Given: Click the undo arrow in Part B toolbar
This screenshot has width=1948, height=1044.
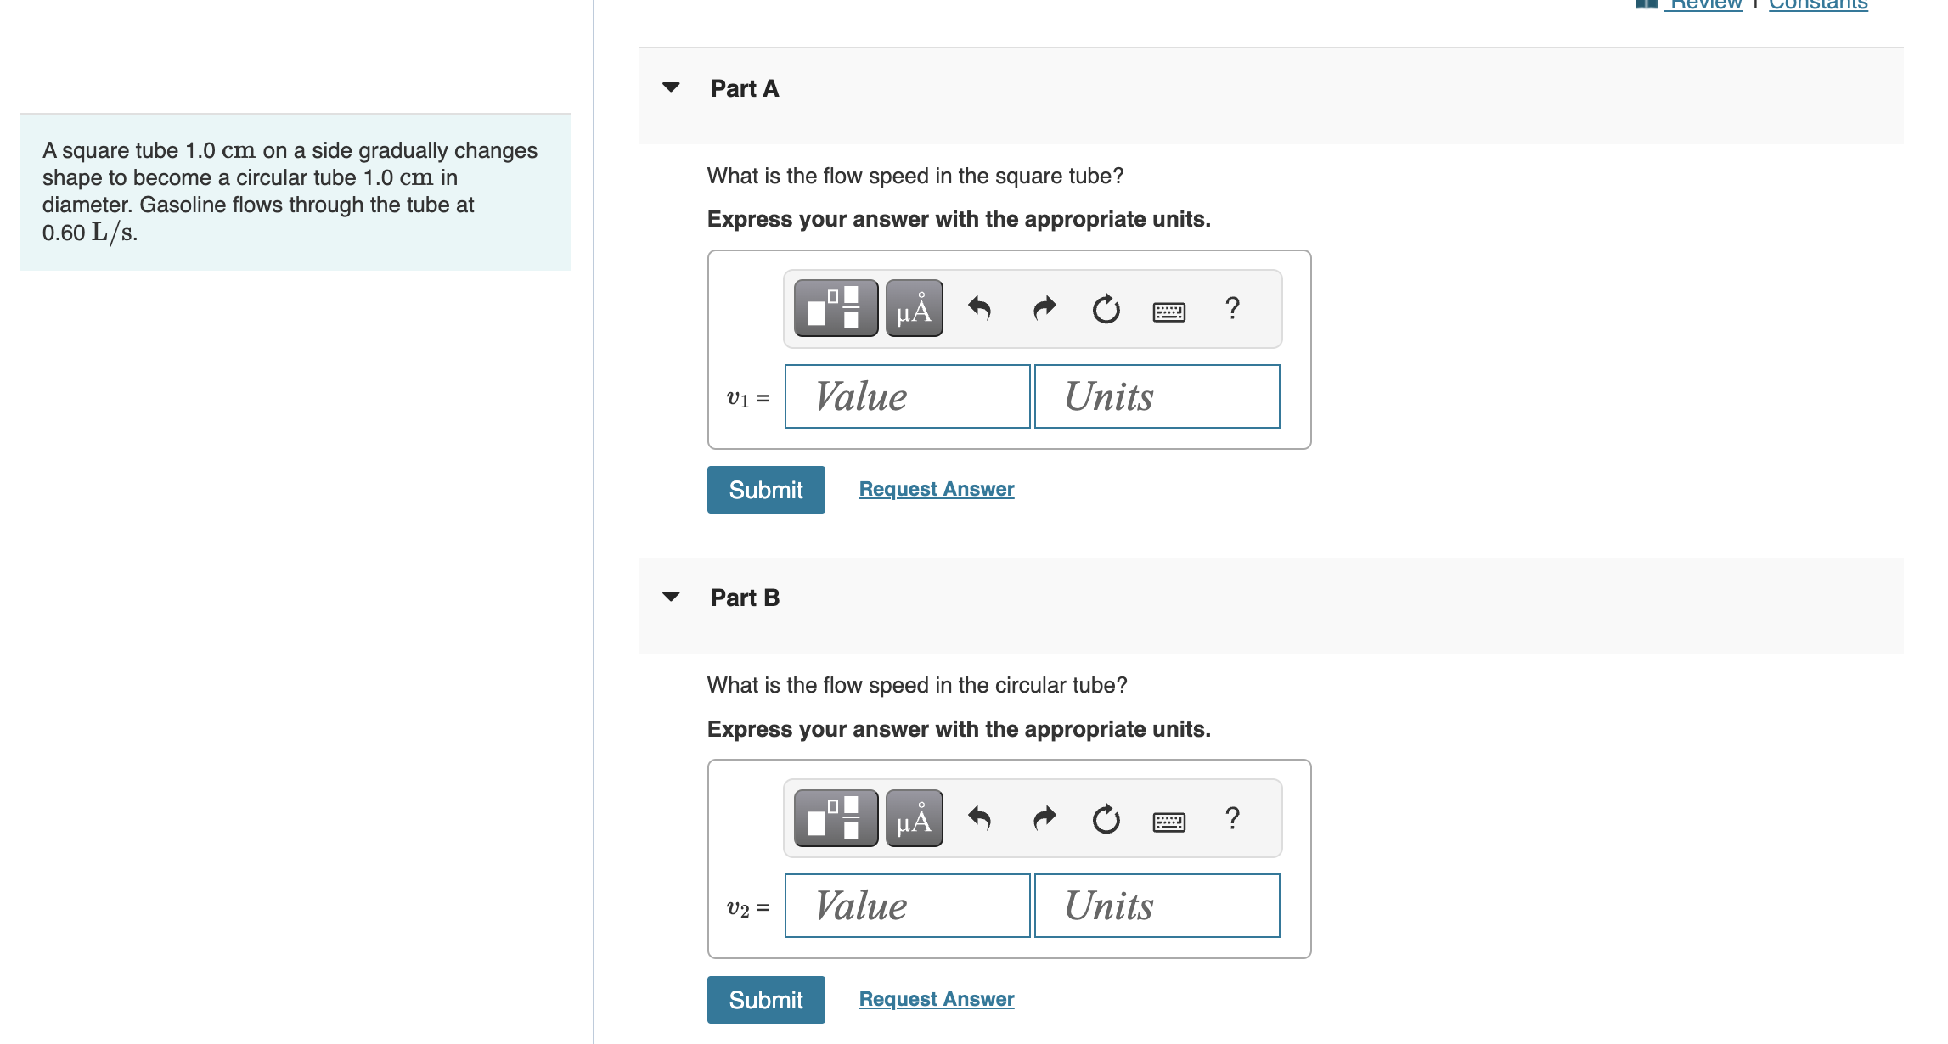Looking at the screenshot, I should 979,818.
